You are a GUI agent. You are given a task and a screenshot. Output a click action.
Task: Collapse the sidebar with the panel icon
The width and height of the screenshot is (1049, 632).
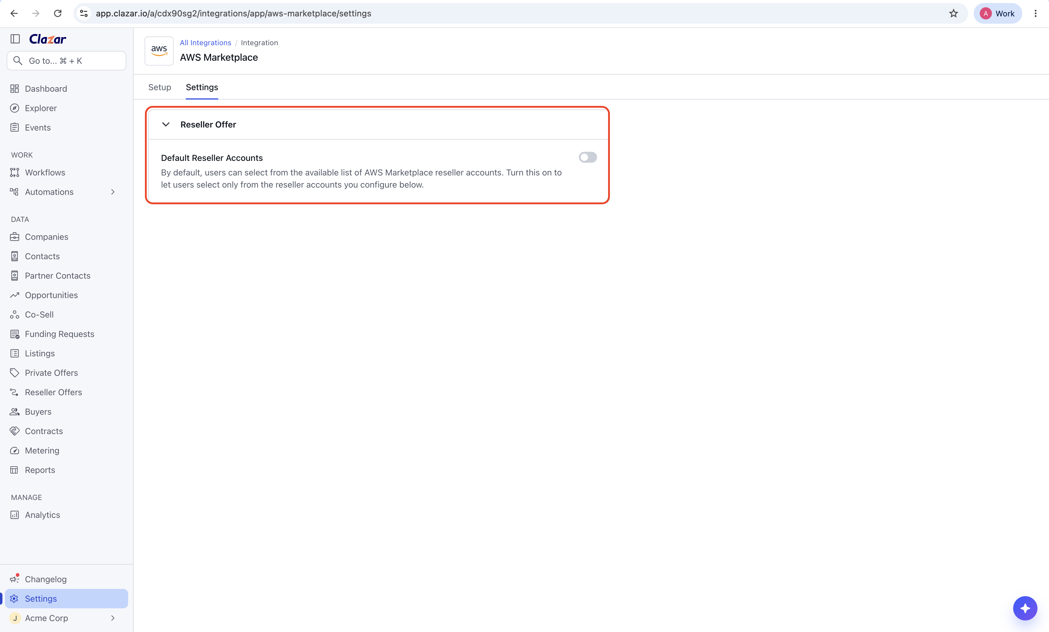[15, 39]
